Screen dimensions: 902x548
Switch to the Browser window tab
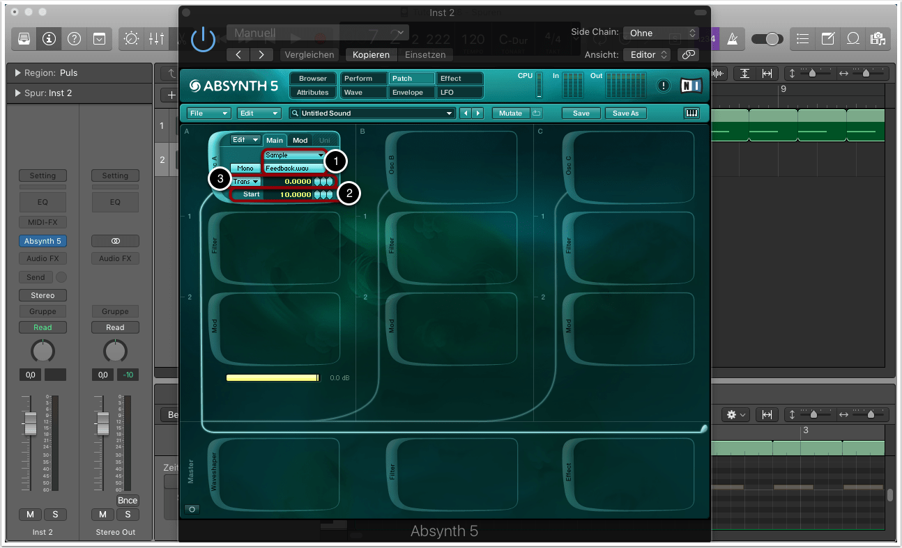pos(313,79)
